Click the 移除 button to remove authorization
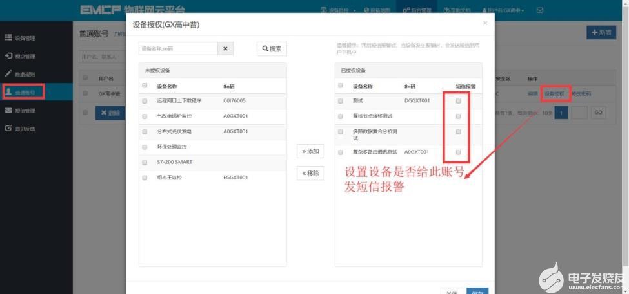 (310, 173)
